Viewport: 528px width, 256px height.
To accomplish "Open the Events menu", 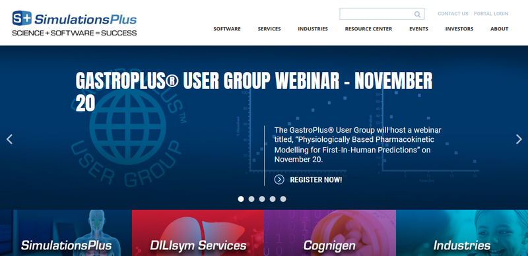I will click(x=418, y=29).
